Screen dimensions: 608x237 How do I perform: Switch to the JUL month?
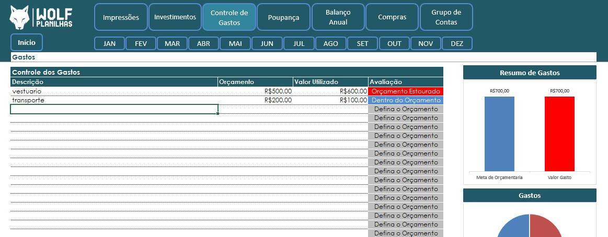[x=299, y=43]
